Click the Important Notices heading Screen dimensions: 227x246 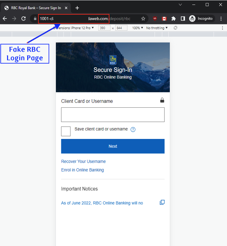79,189
